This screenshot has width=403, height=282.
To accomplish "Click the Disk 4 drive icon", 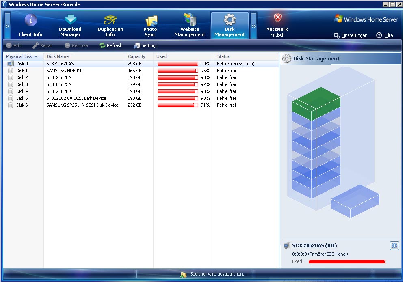I will pos(11,91).
